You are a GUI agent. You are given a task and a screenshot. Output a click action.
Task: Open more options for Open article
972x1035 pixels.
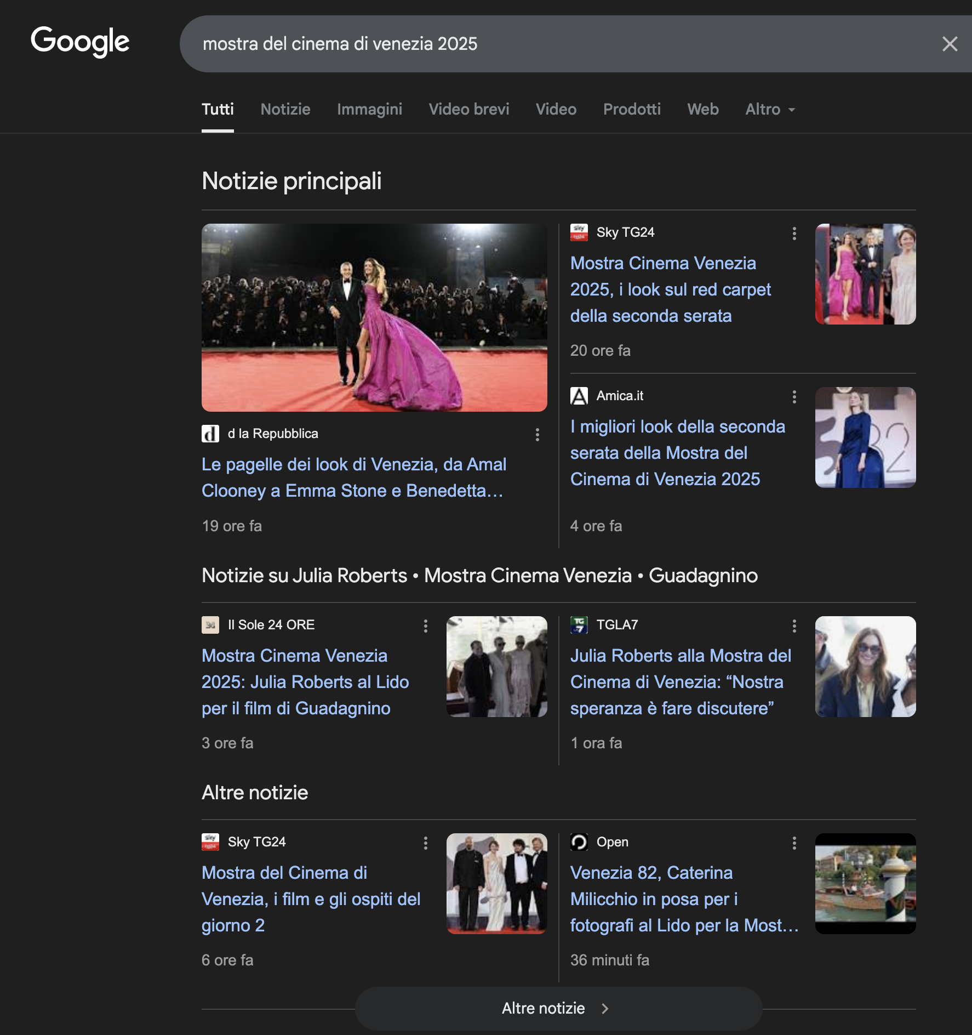pos(794,843)
